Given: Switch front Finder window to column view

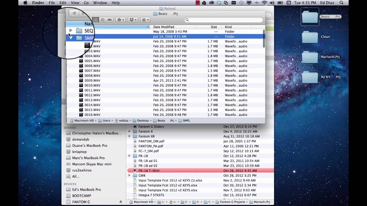Looking at the screenshot, I should tap(103, 20).
